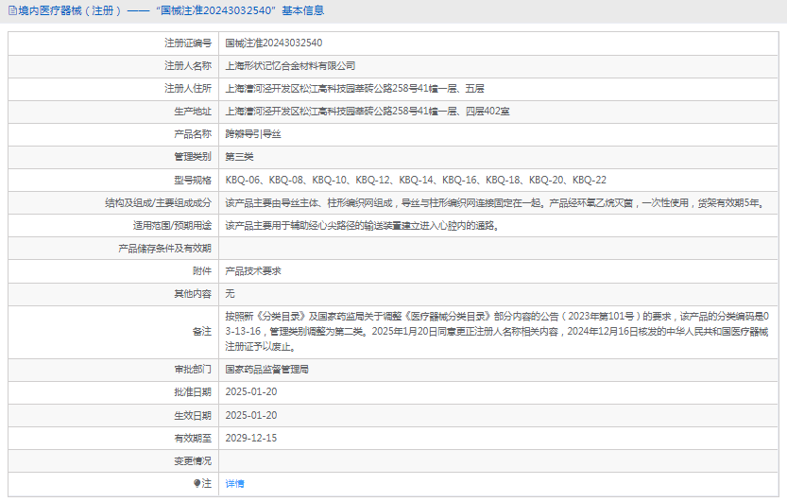This screenshot has height=502, width=787.
Task: Select effective date 2025-01-20 in 生效日期 row
Action: [x=251, y=416]
